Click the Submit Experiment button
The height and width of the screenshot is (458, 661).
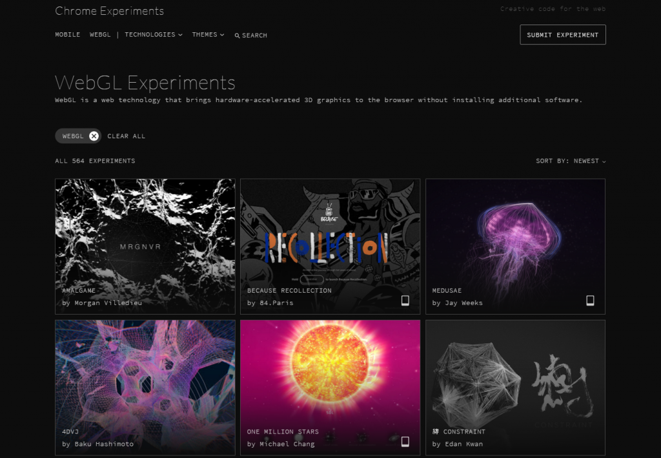point(563,35)
